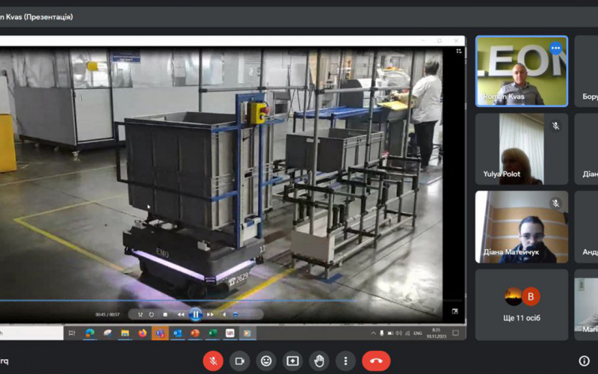
Task: Leave the call with red hang-up button
Action: point(377,361)
